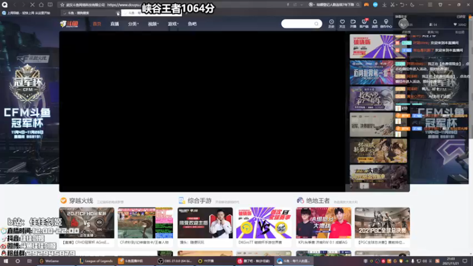The image size is (473, 266).
Task: Click the reading view book icon
Action: coord(50,5)
